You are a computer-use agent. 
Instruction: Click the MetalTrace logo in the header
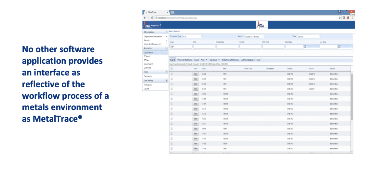point(153,25)
